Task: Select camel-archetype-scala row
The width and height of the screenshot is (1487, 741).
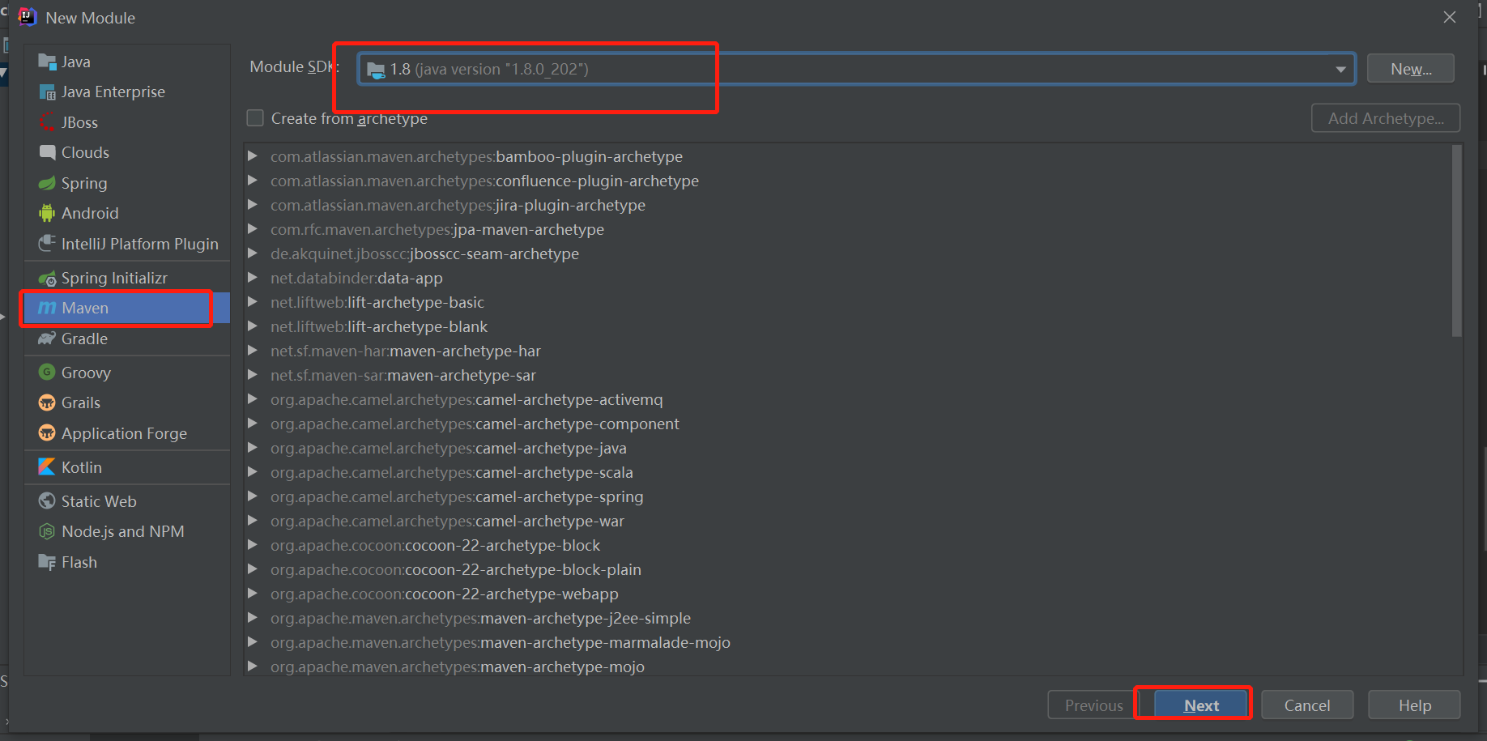Action: [847, 472]
